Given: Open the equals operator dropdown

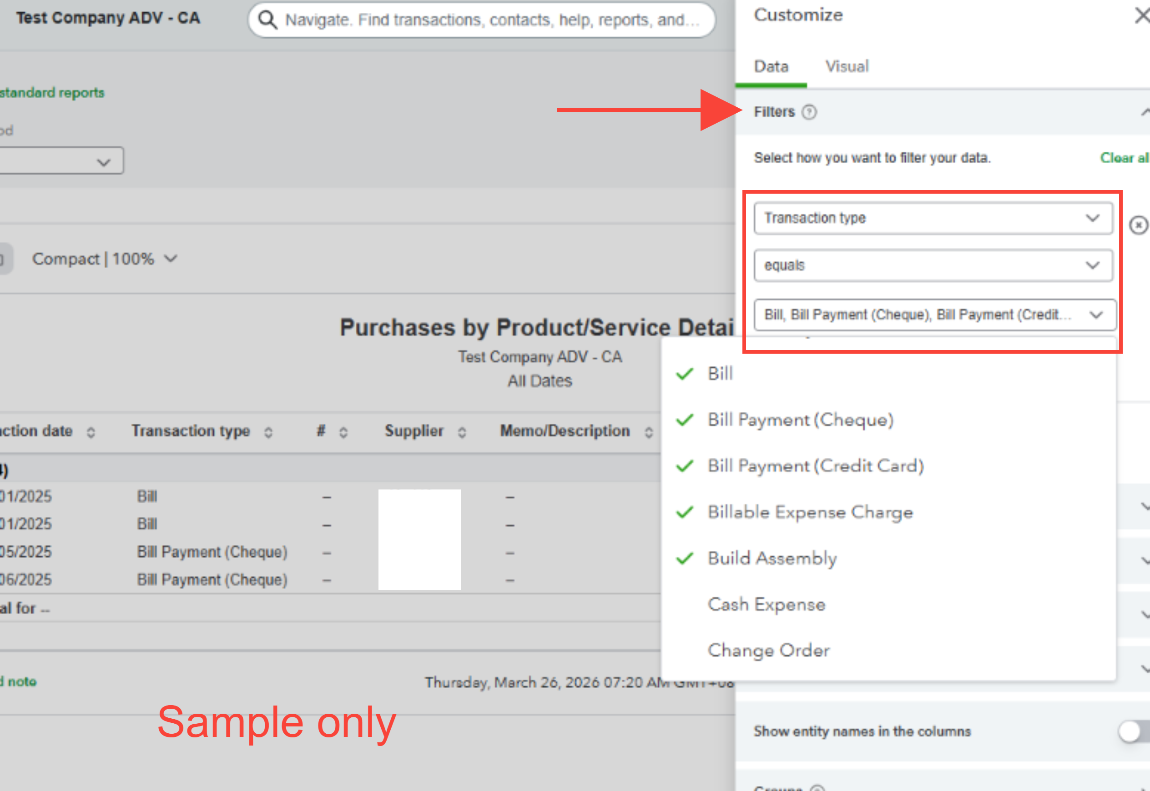Looking at the screenshot, I should pos(933,265).
